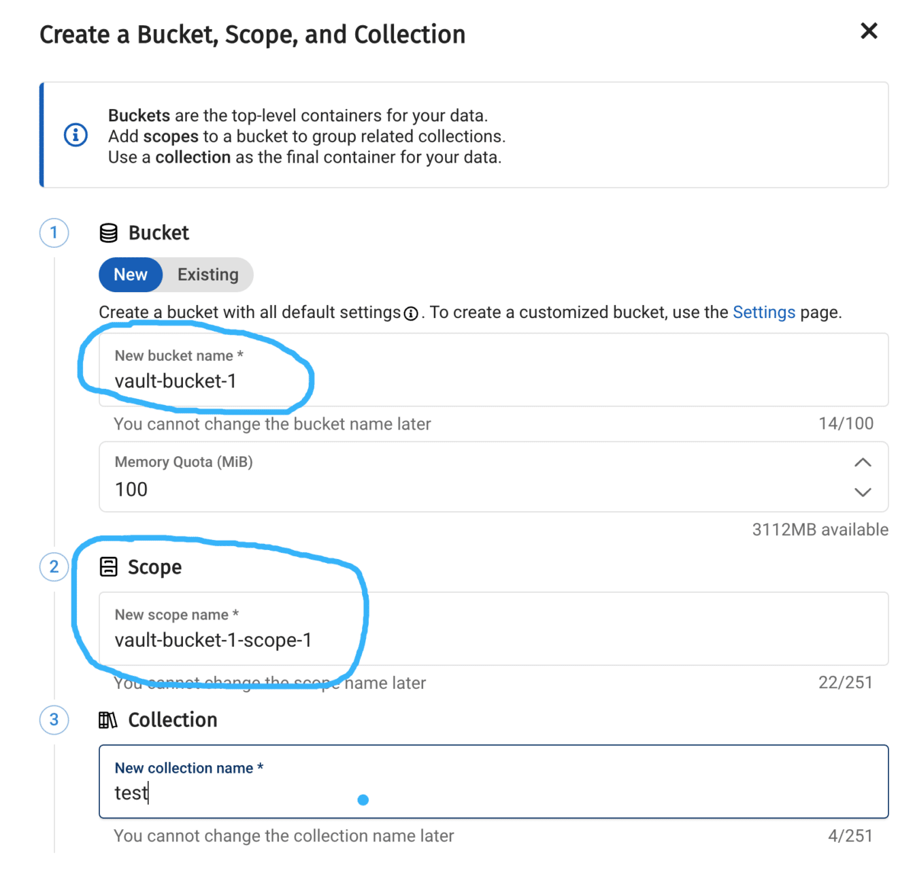The height and width of the screenshot is (881, 898).
Task: Click the step 3 circle indicator
Action: [54, 720]
